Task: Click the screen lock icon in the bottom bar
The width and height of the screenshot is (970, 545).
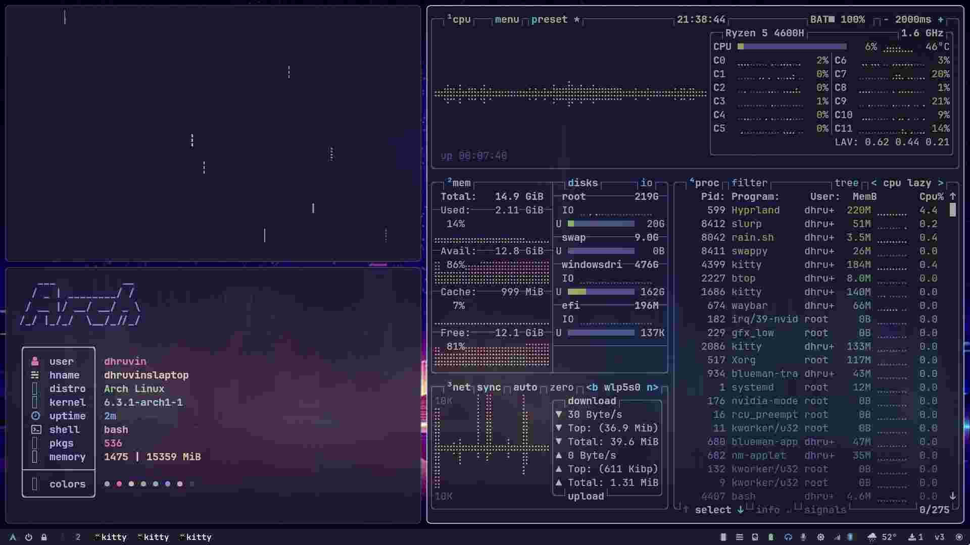Action: tap(44, 537)
